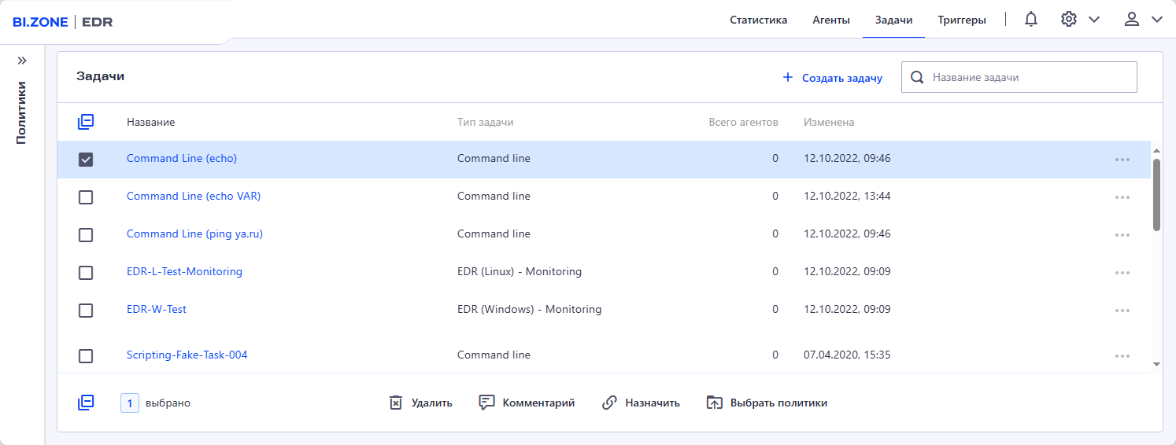This screenshot has width=1176, height=445.
Task: Click the Delete trash icon in bottom bar
Action: [396, 403]
